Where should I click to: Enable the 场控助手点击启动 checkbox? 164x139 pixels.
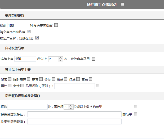pos(122,4)
